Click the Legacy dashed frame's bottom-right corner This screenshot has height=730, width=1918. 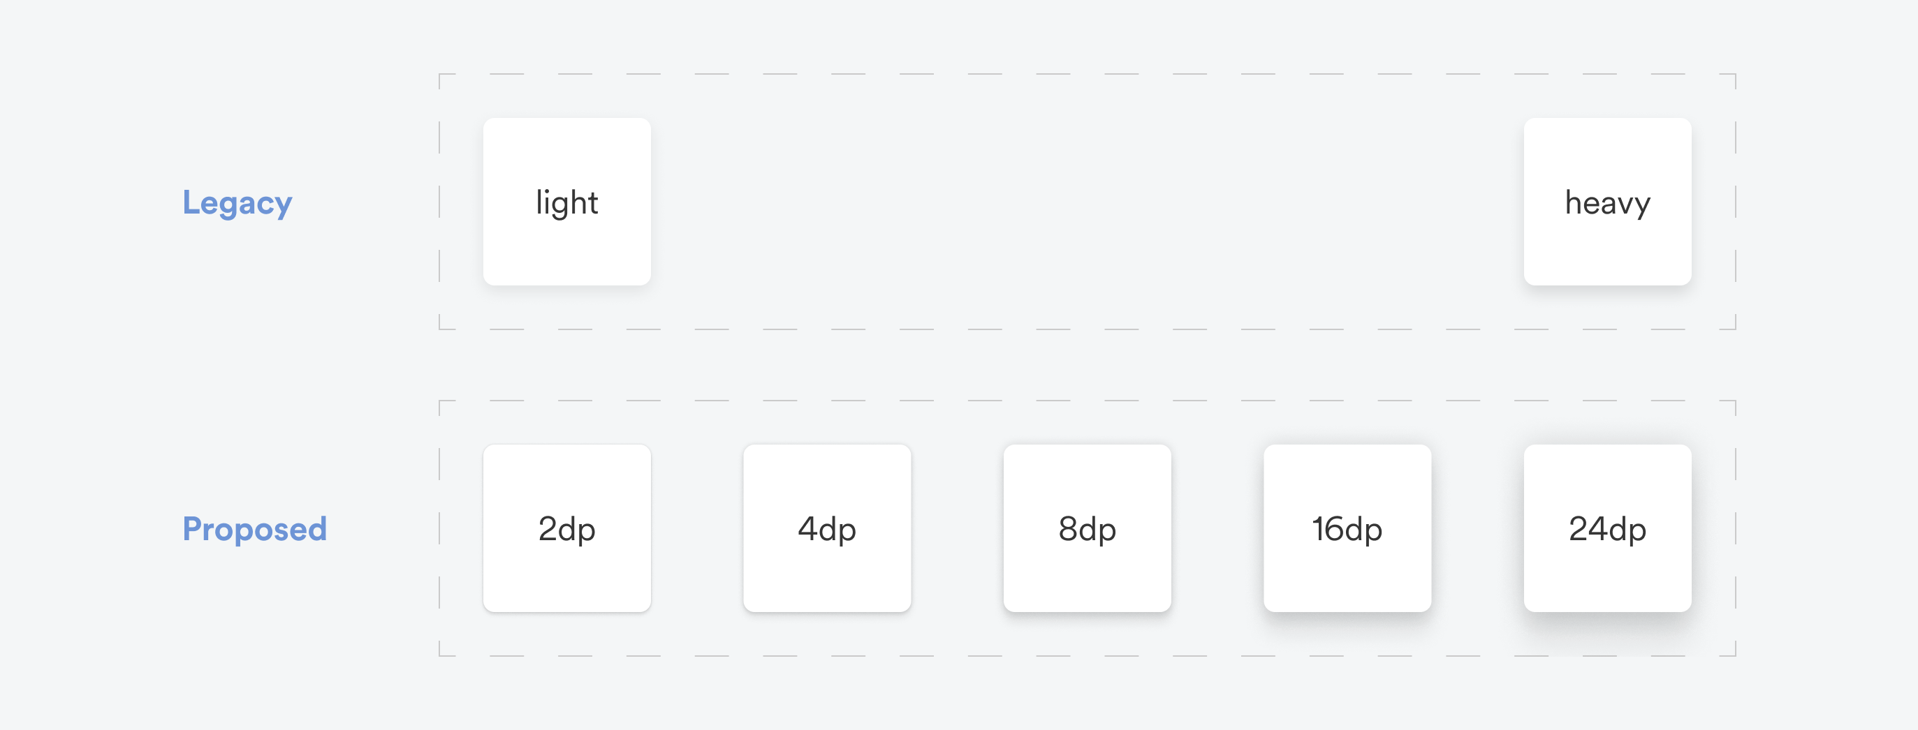click(1735, 328)
